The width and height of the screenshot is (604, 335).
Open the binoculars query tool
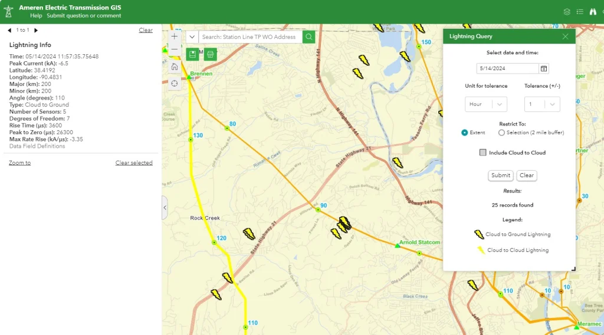tap(593, 12)
